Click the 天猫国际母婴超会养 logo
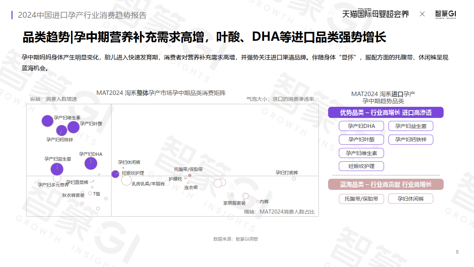Viewport: 474px width, 267px height. pos(375,13)
